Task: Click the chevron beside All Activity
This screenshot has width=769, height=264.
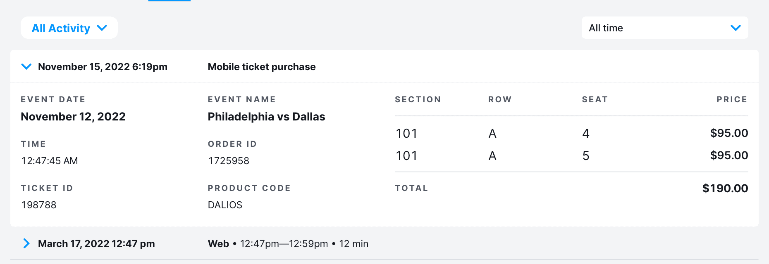Action: click(x=102, y=28)
